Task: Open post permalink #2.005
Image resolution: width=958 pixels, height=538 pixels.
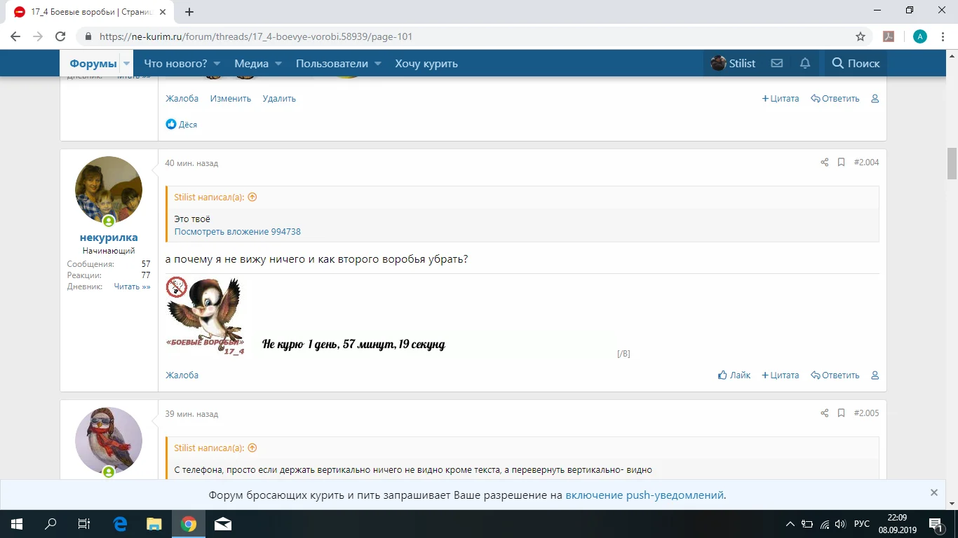Action: click(866, 413)
